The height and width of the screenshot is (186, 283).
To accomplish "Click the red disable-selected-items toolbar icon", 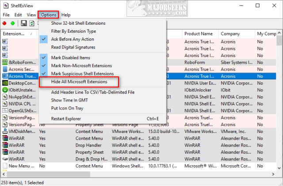I will click(x=5, y=23).
